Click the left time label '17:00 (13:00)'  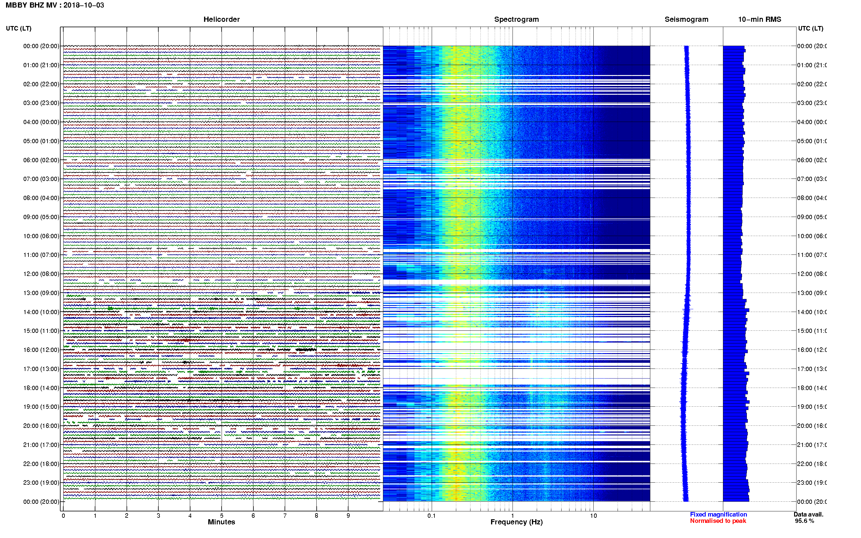pos(41,369)
